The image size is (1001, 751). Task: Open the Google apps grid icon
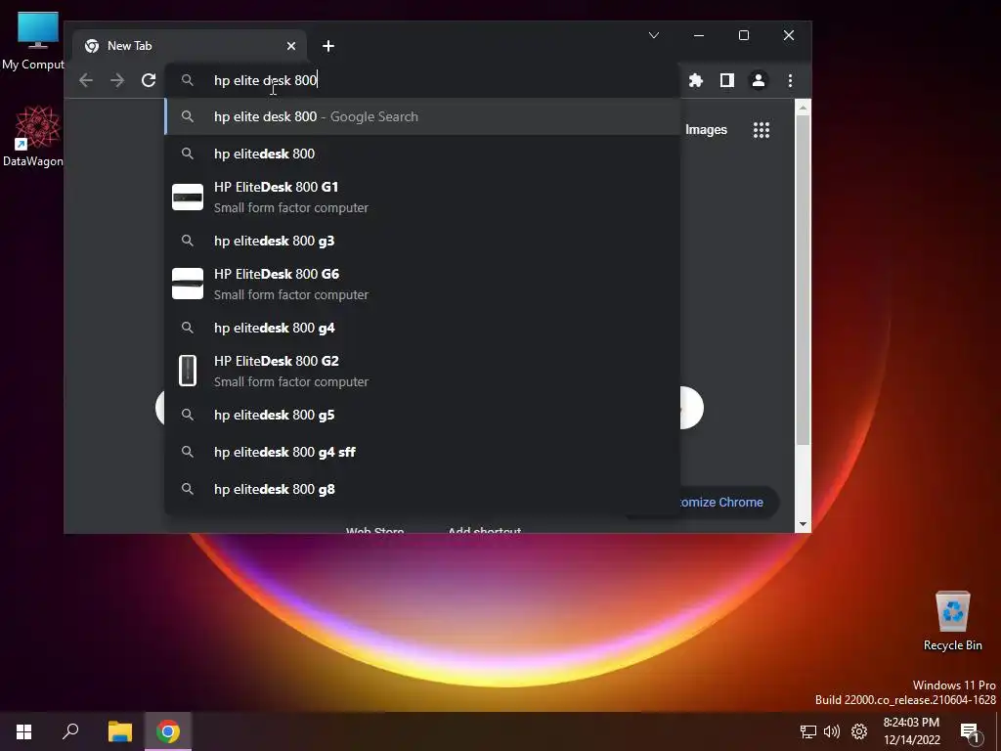761,130
